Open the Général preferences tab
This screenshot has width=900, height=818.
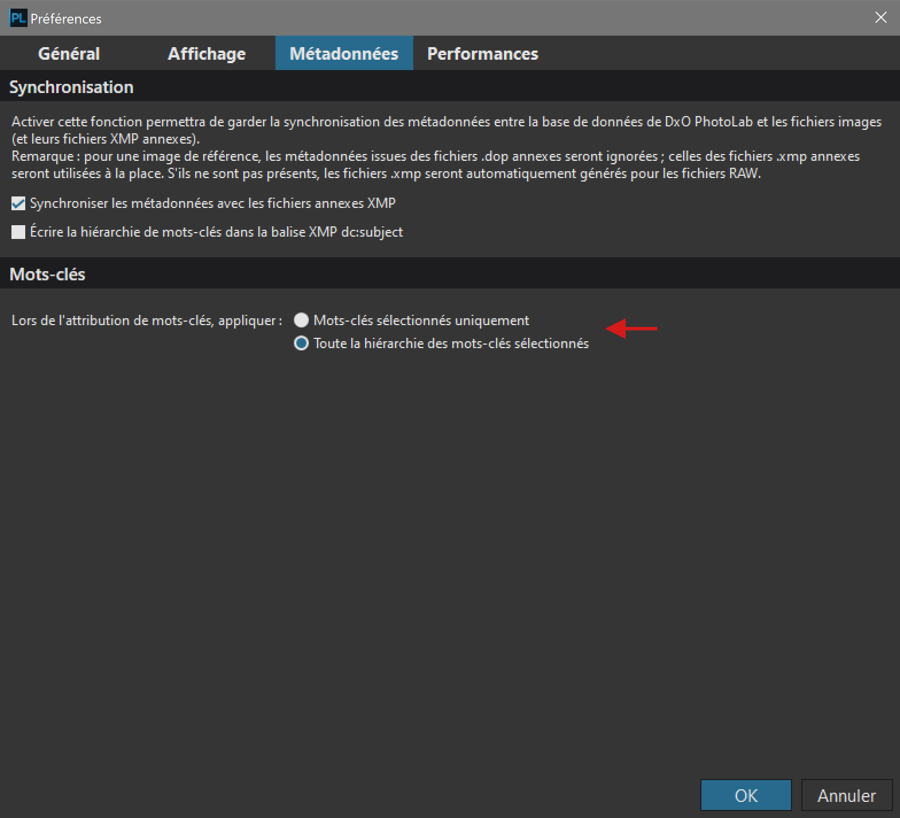[x=69, y=53]
